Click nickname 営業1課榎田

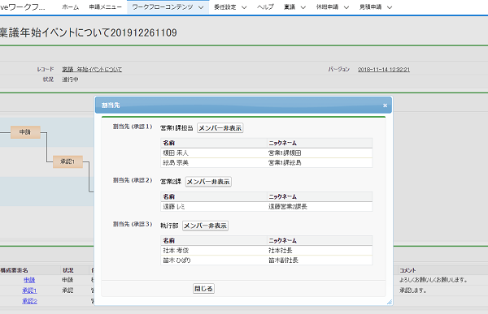coord(285,153)
